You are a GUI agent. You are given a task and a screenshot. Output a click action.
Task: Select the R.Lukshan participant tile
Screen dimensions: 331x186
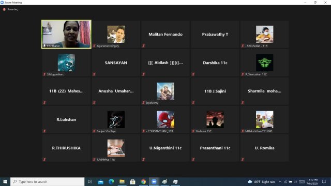point(66,119)
